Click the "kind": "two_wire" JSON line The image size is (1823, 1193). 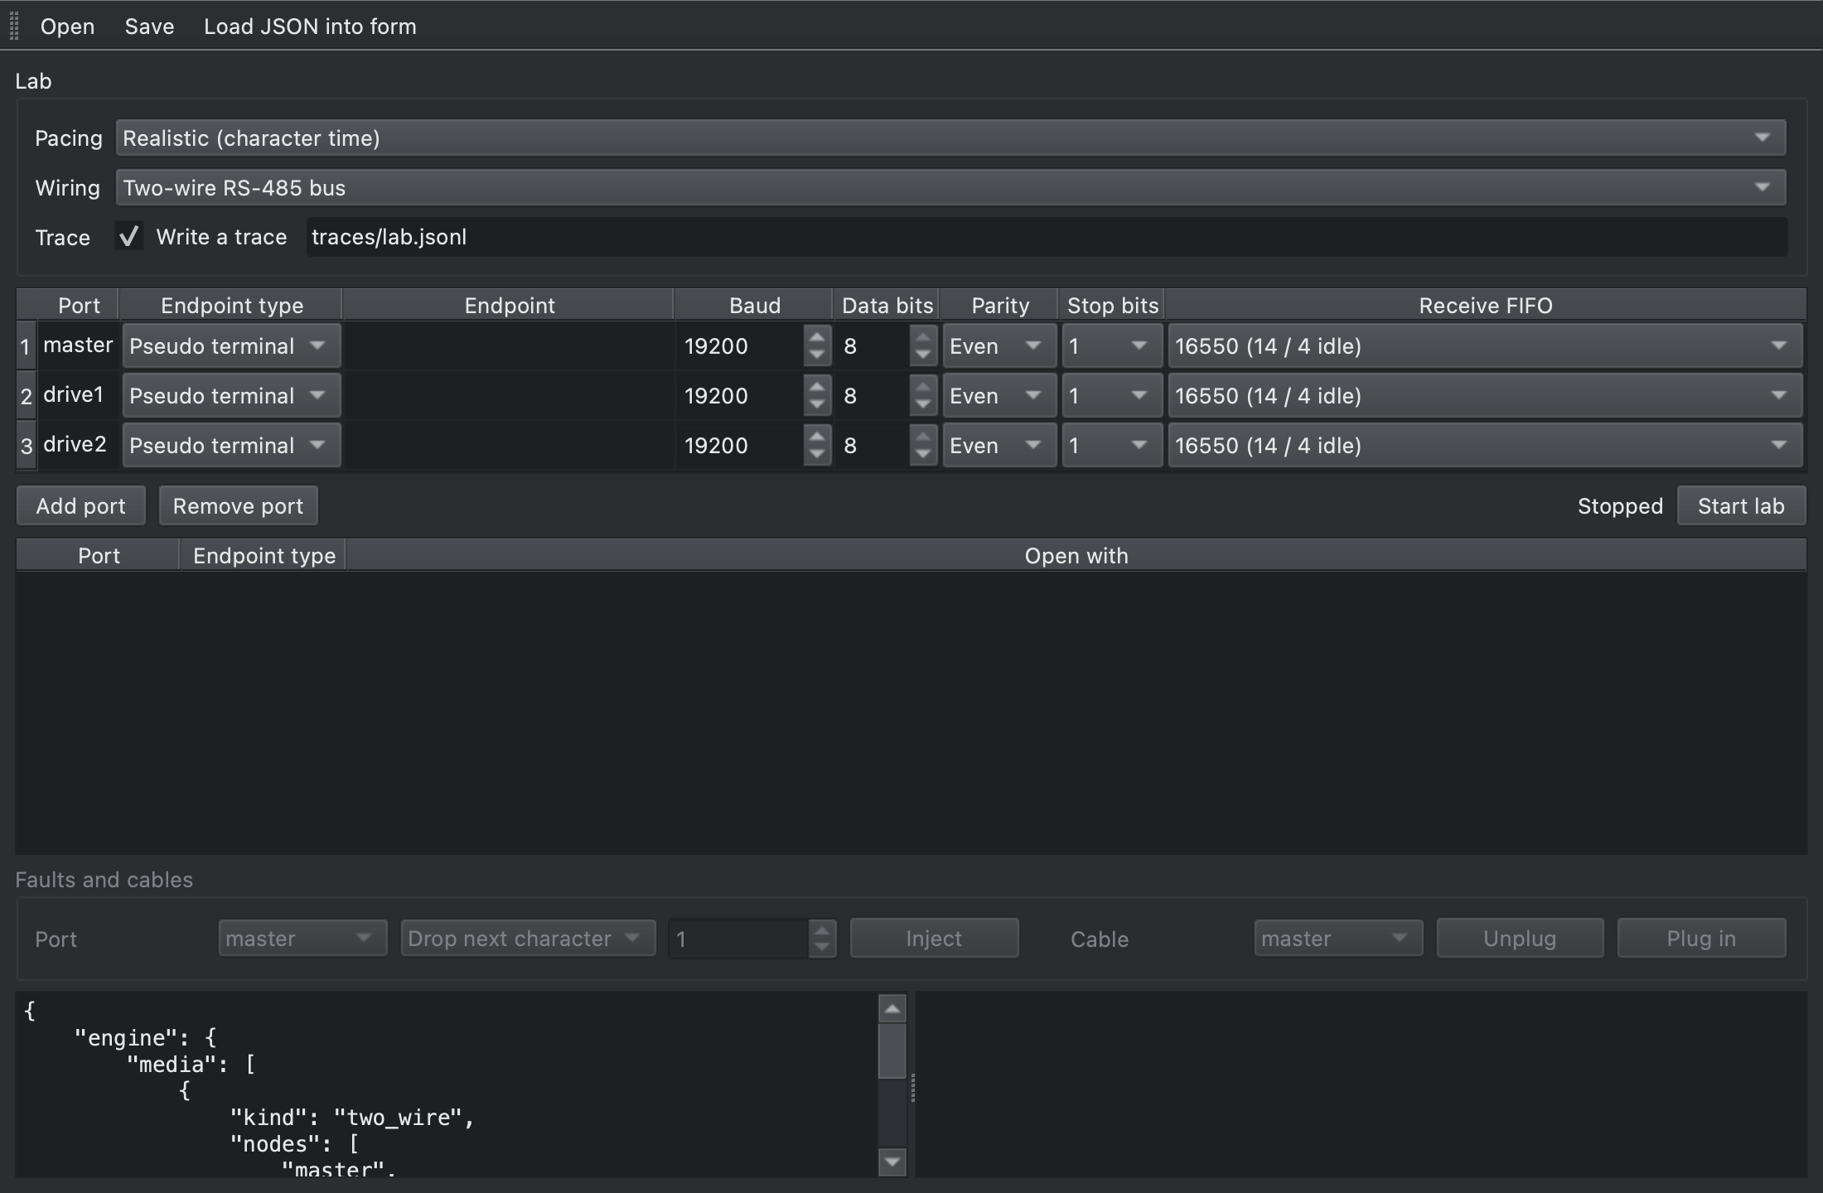point(352,1118)
